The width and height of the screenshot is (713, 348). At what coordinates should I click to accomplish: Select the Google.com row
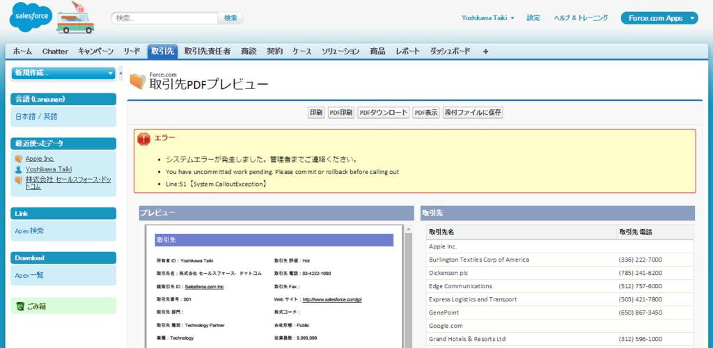pyautogui.click(x=560, y=326)
